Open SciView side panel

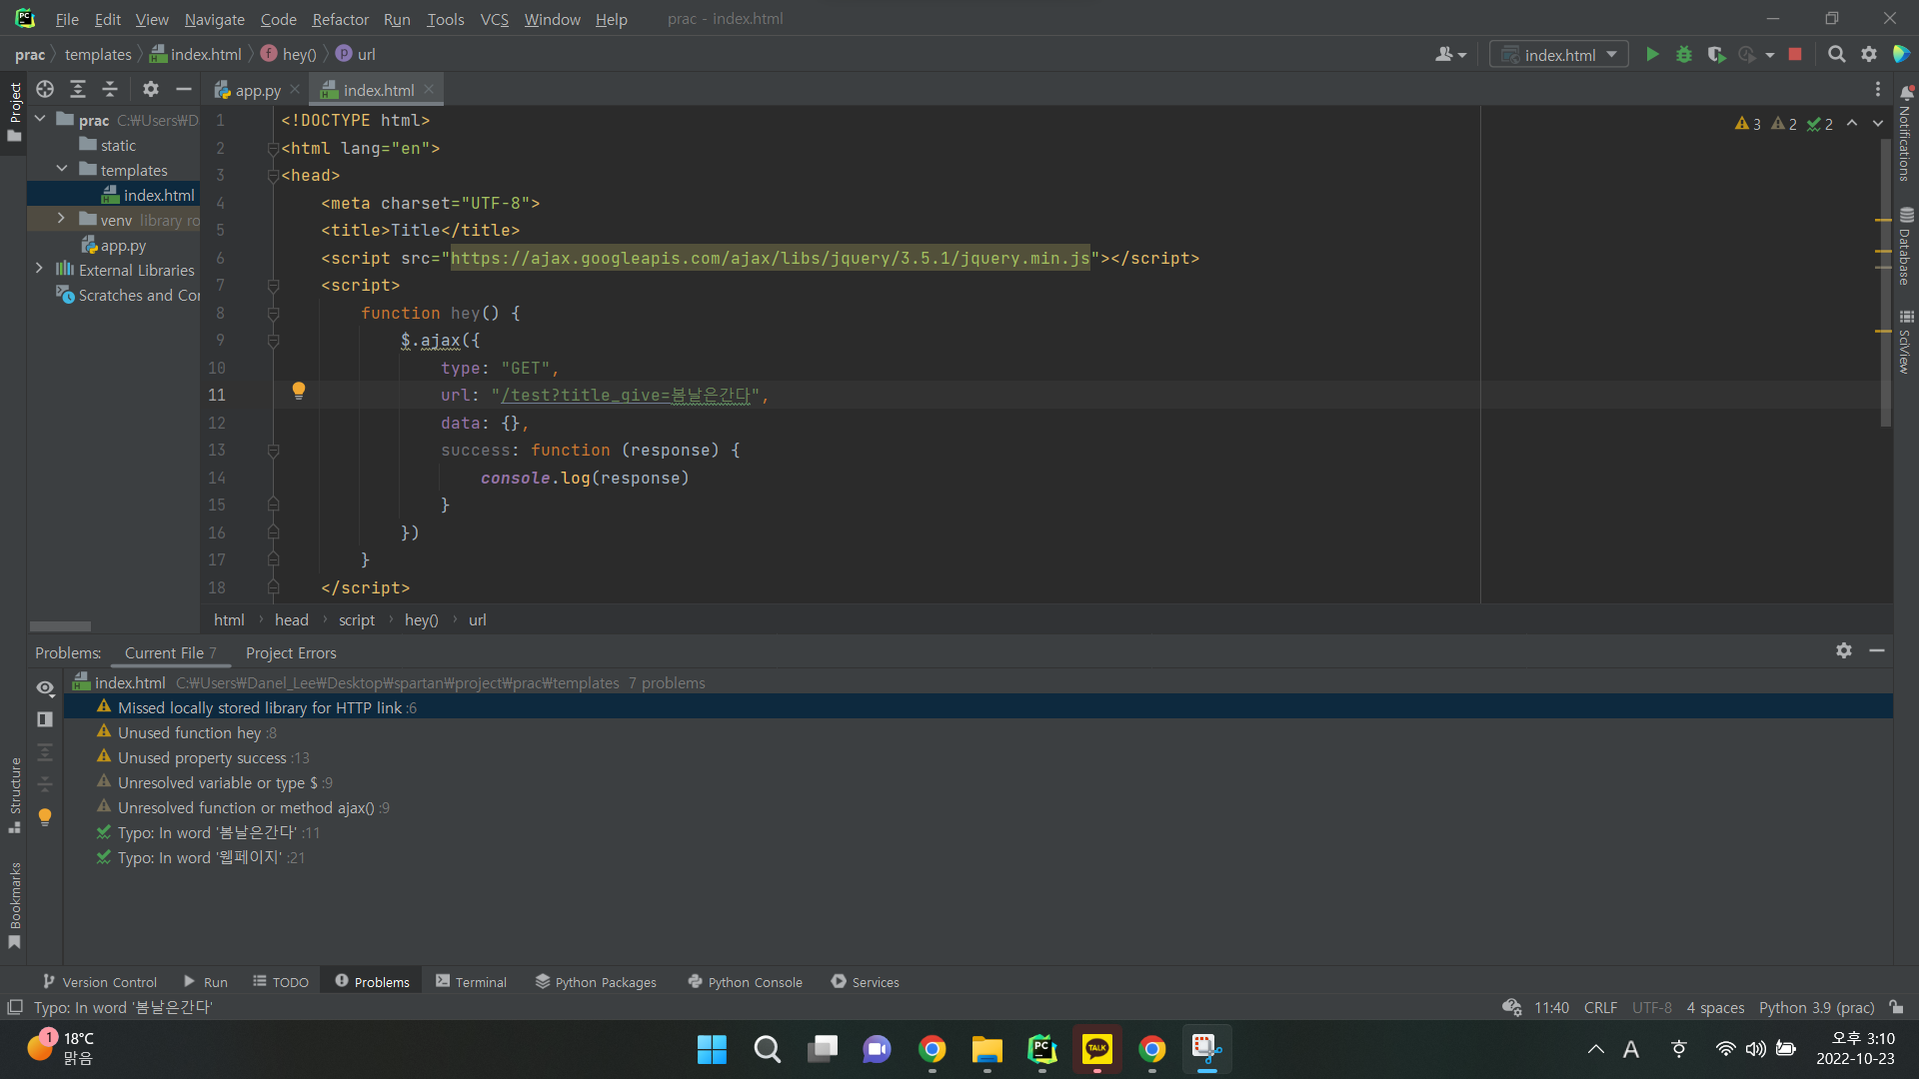1905,342
